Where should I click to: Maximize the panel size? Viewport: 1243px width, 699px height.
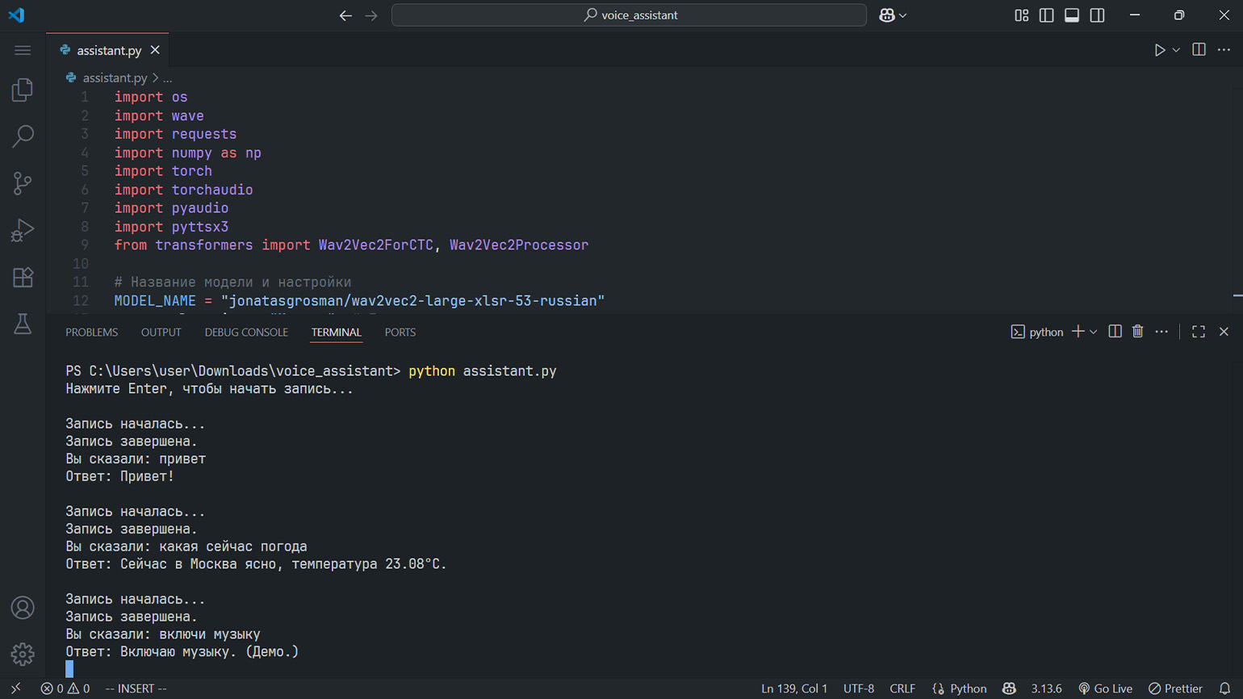(1199, 332)
